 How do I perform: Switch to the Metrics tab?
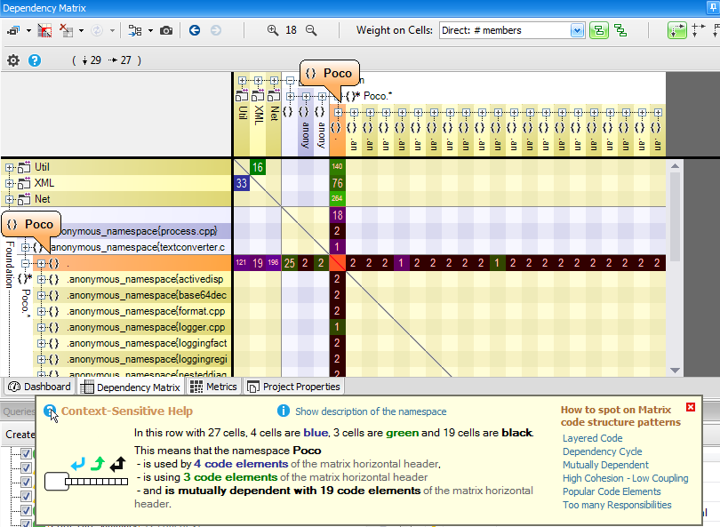[x=213, y=387]
